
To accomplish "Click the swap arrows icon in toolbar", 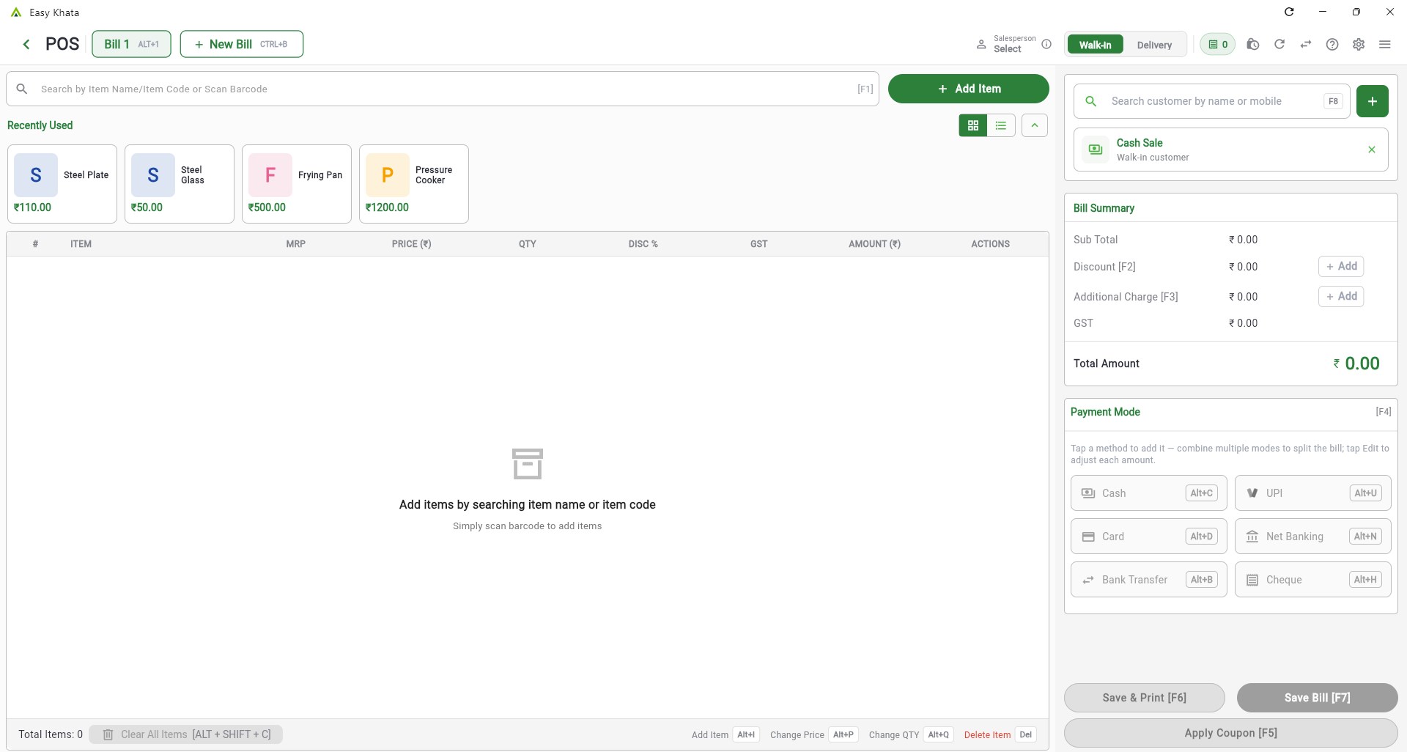I will 1306,45.
